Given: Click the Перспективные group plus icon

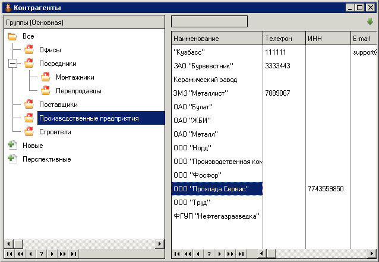Looking at the screenshot, I should pyautogui.click(x=12, y=159).
